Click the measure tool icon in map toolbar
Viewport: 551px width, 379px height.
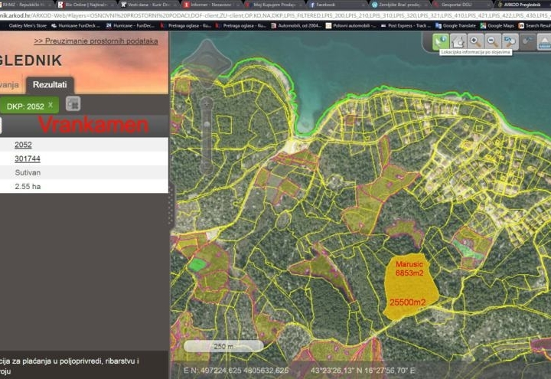[527, 41]
